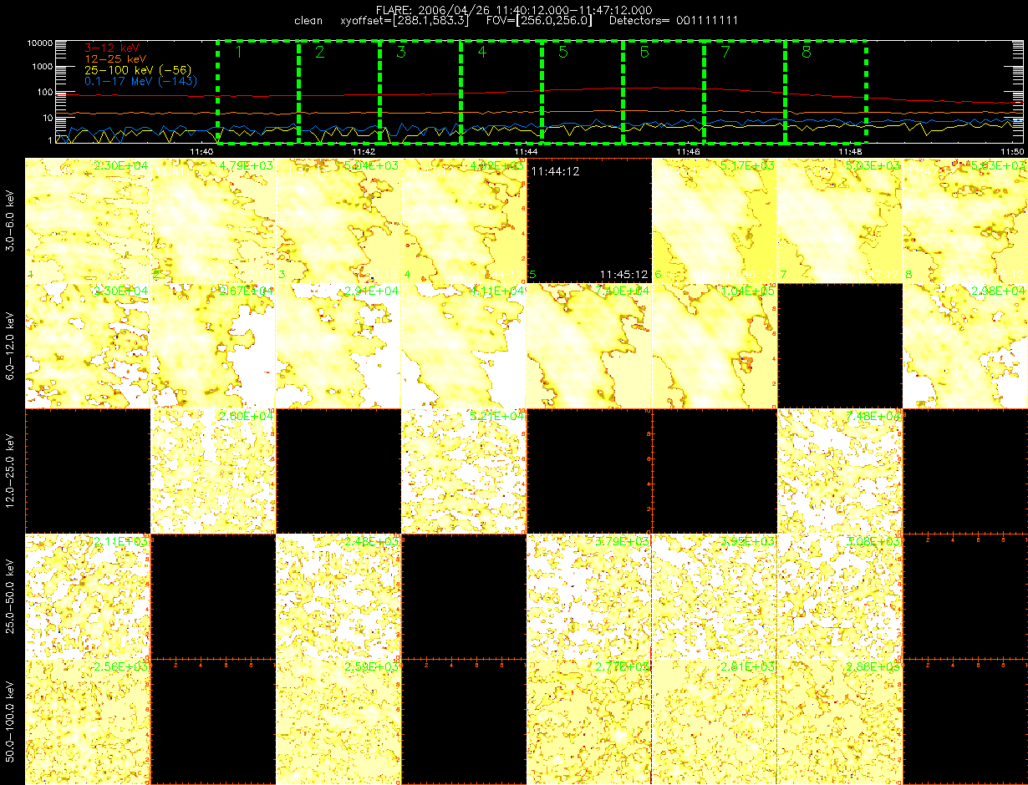Click the '50.0-100.0 keV' row label
Screen dimensions: 1028x785
click(9, 722)
